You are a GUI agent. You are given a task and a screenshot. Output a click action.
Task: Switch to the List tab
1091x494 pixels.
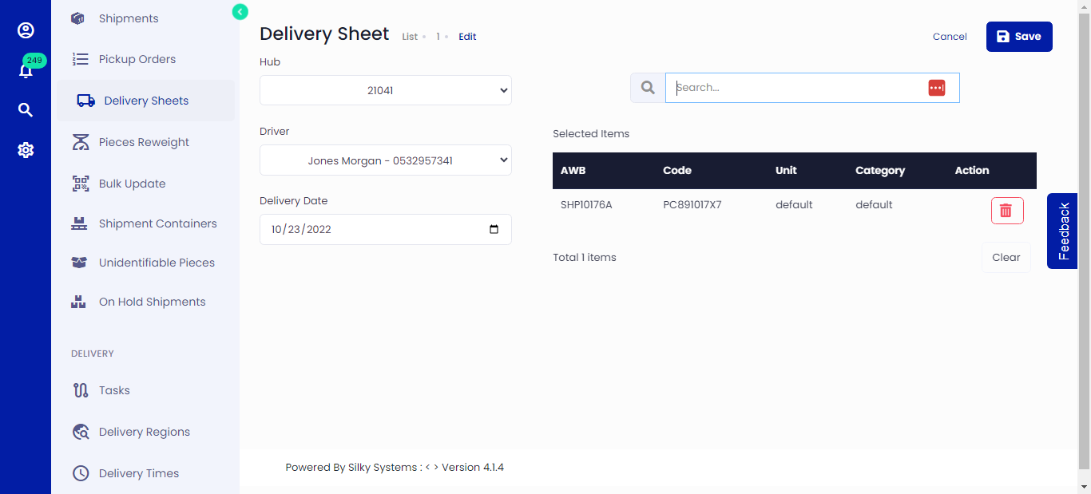click(x=410, y=36)
